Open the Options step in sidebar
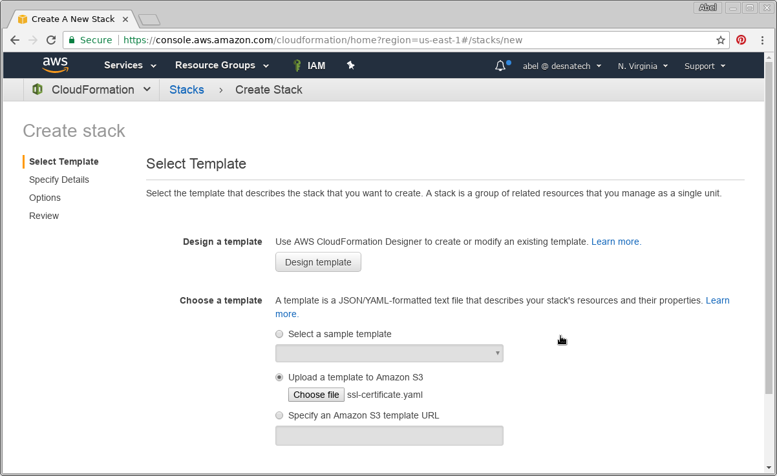The image size is (777, 476). (45, 198)
